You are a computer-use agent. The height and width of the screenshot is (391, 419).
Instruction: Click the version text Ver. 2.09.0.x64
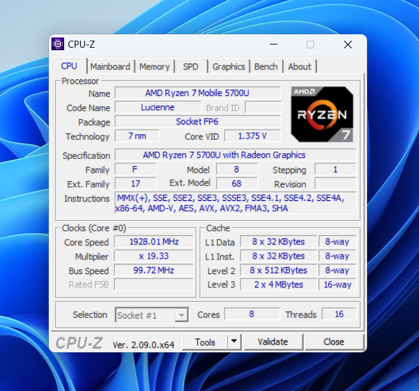tap(143, 345)
